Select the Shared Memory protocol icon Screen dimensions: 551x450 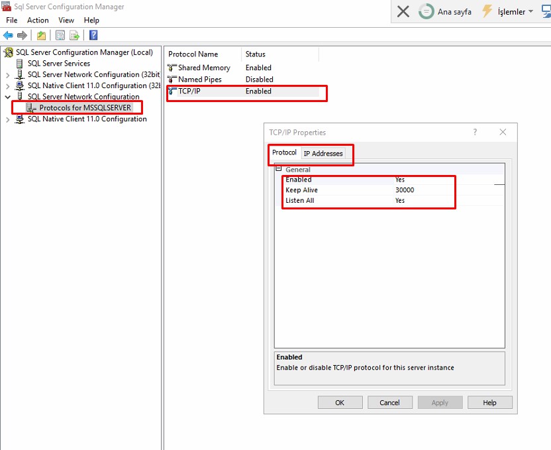(172, 68)
